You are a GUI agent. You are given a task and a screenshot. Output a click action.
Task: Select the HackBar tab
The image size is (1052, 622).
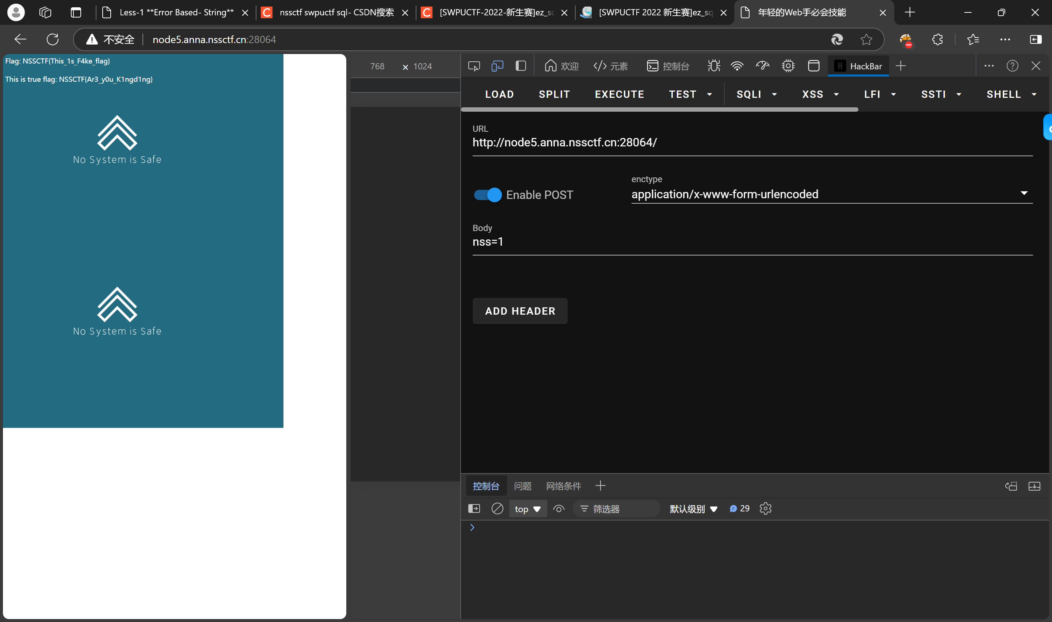click(858, 66)
